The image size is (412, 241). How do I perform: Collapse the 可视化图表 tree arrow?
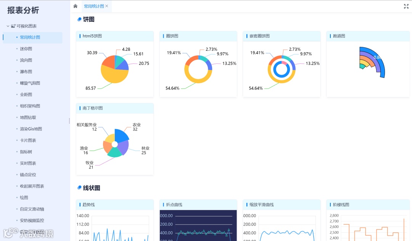[8, 26]
